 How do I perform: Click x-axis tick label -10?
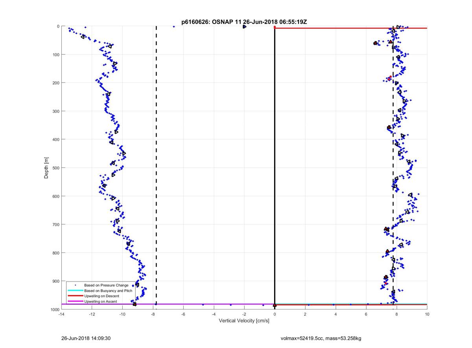122,315
